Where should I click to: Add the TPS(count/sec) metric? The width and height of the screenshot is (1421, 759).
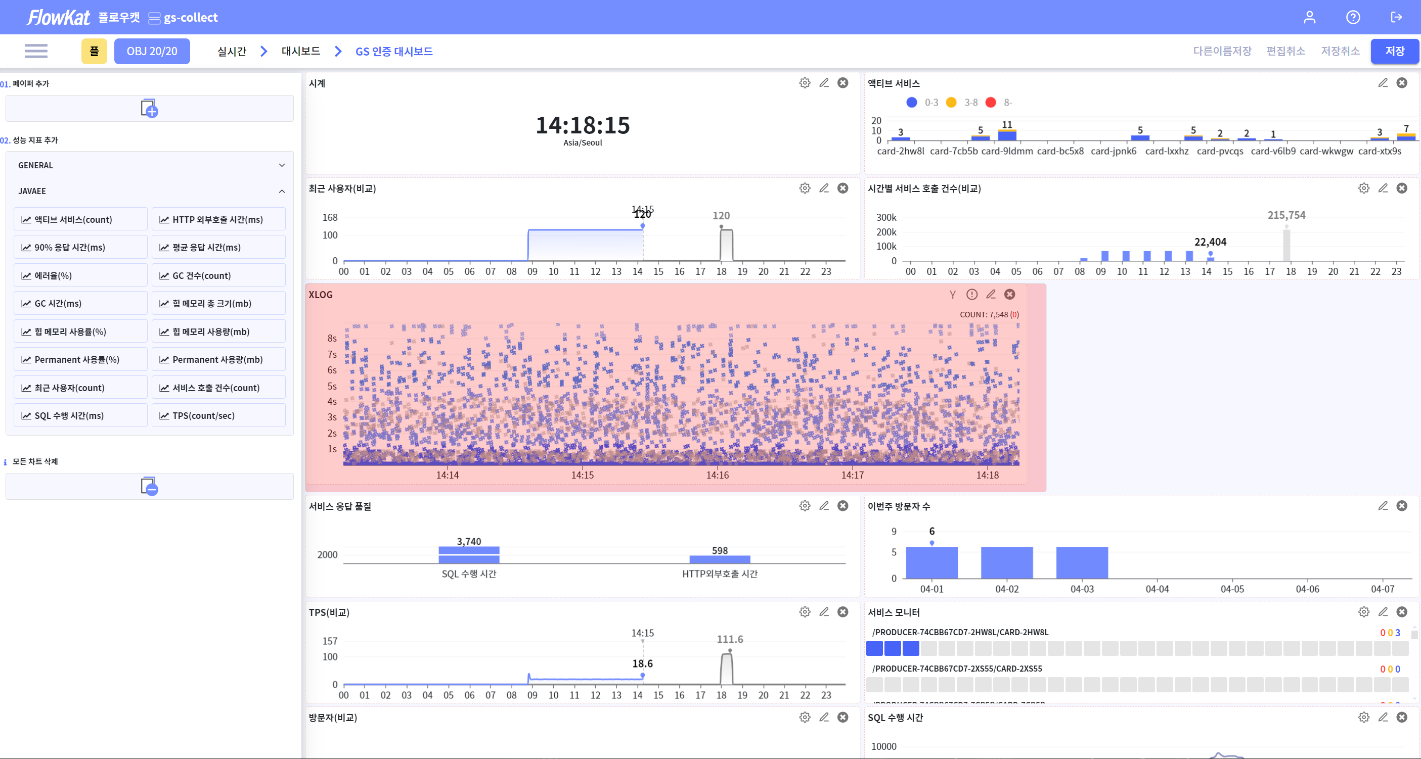pyautogui.click(x=218, y=415)
